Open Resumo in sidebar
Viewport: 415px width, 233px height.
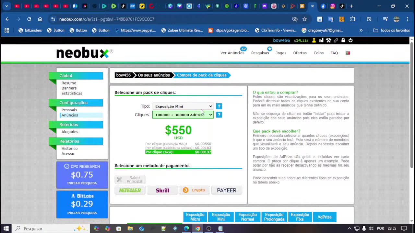coord(69,83)
